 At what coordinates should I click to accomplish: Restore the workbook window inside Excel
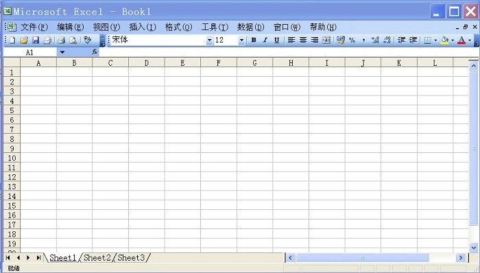(466, 27)
